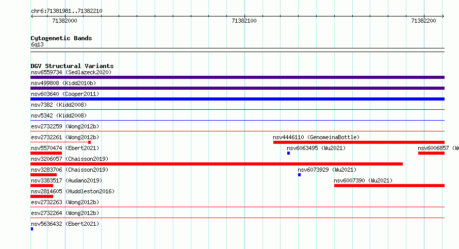Select the nsv6007390 red bar
The width and height of the screenshot is (459, 249).
tap(389, 186)
